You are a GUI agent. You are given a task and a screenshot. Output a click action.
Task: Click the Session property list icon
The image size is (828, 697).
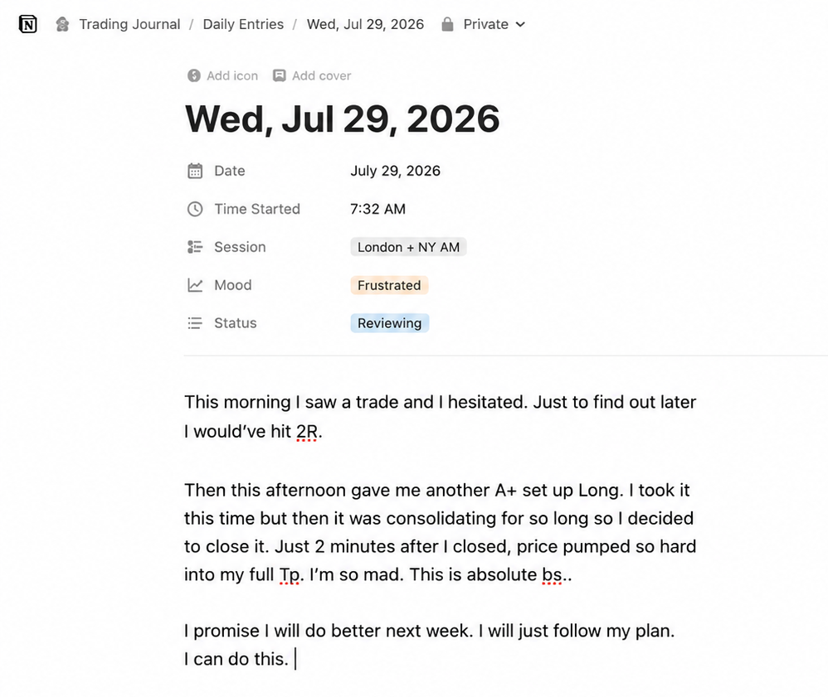tap(195, 247)
